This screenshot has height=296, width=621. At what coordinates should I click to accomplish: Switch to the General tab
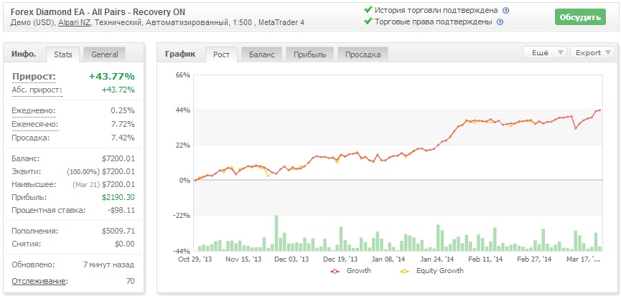104,54
